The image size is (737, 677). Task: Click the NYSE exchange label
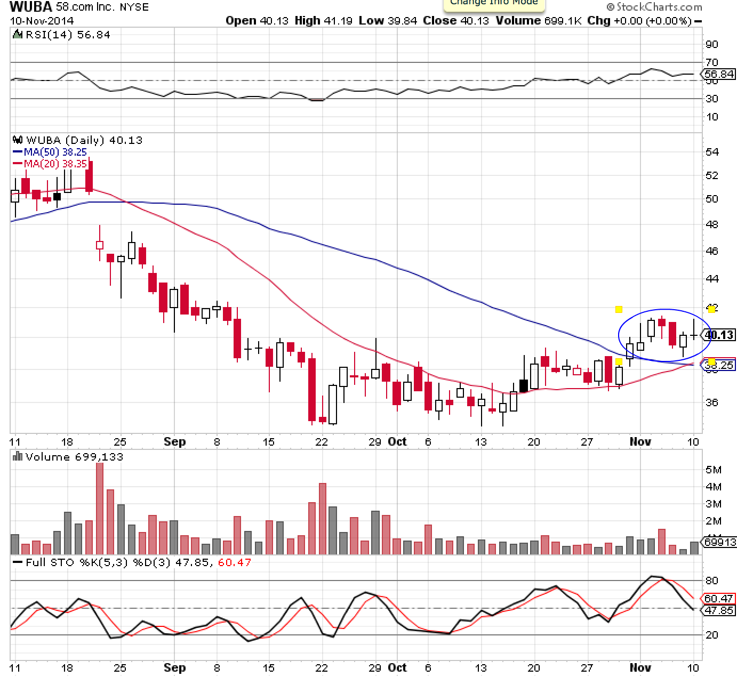[135, 7]
